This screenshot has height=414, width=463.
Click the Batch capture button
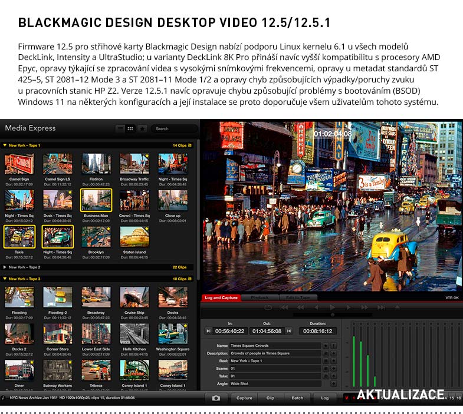point(297,398)
